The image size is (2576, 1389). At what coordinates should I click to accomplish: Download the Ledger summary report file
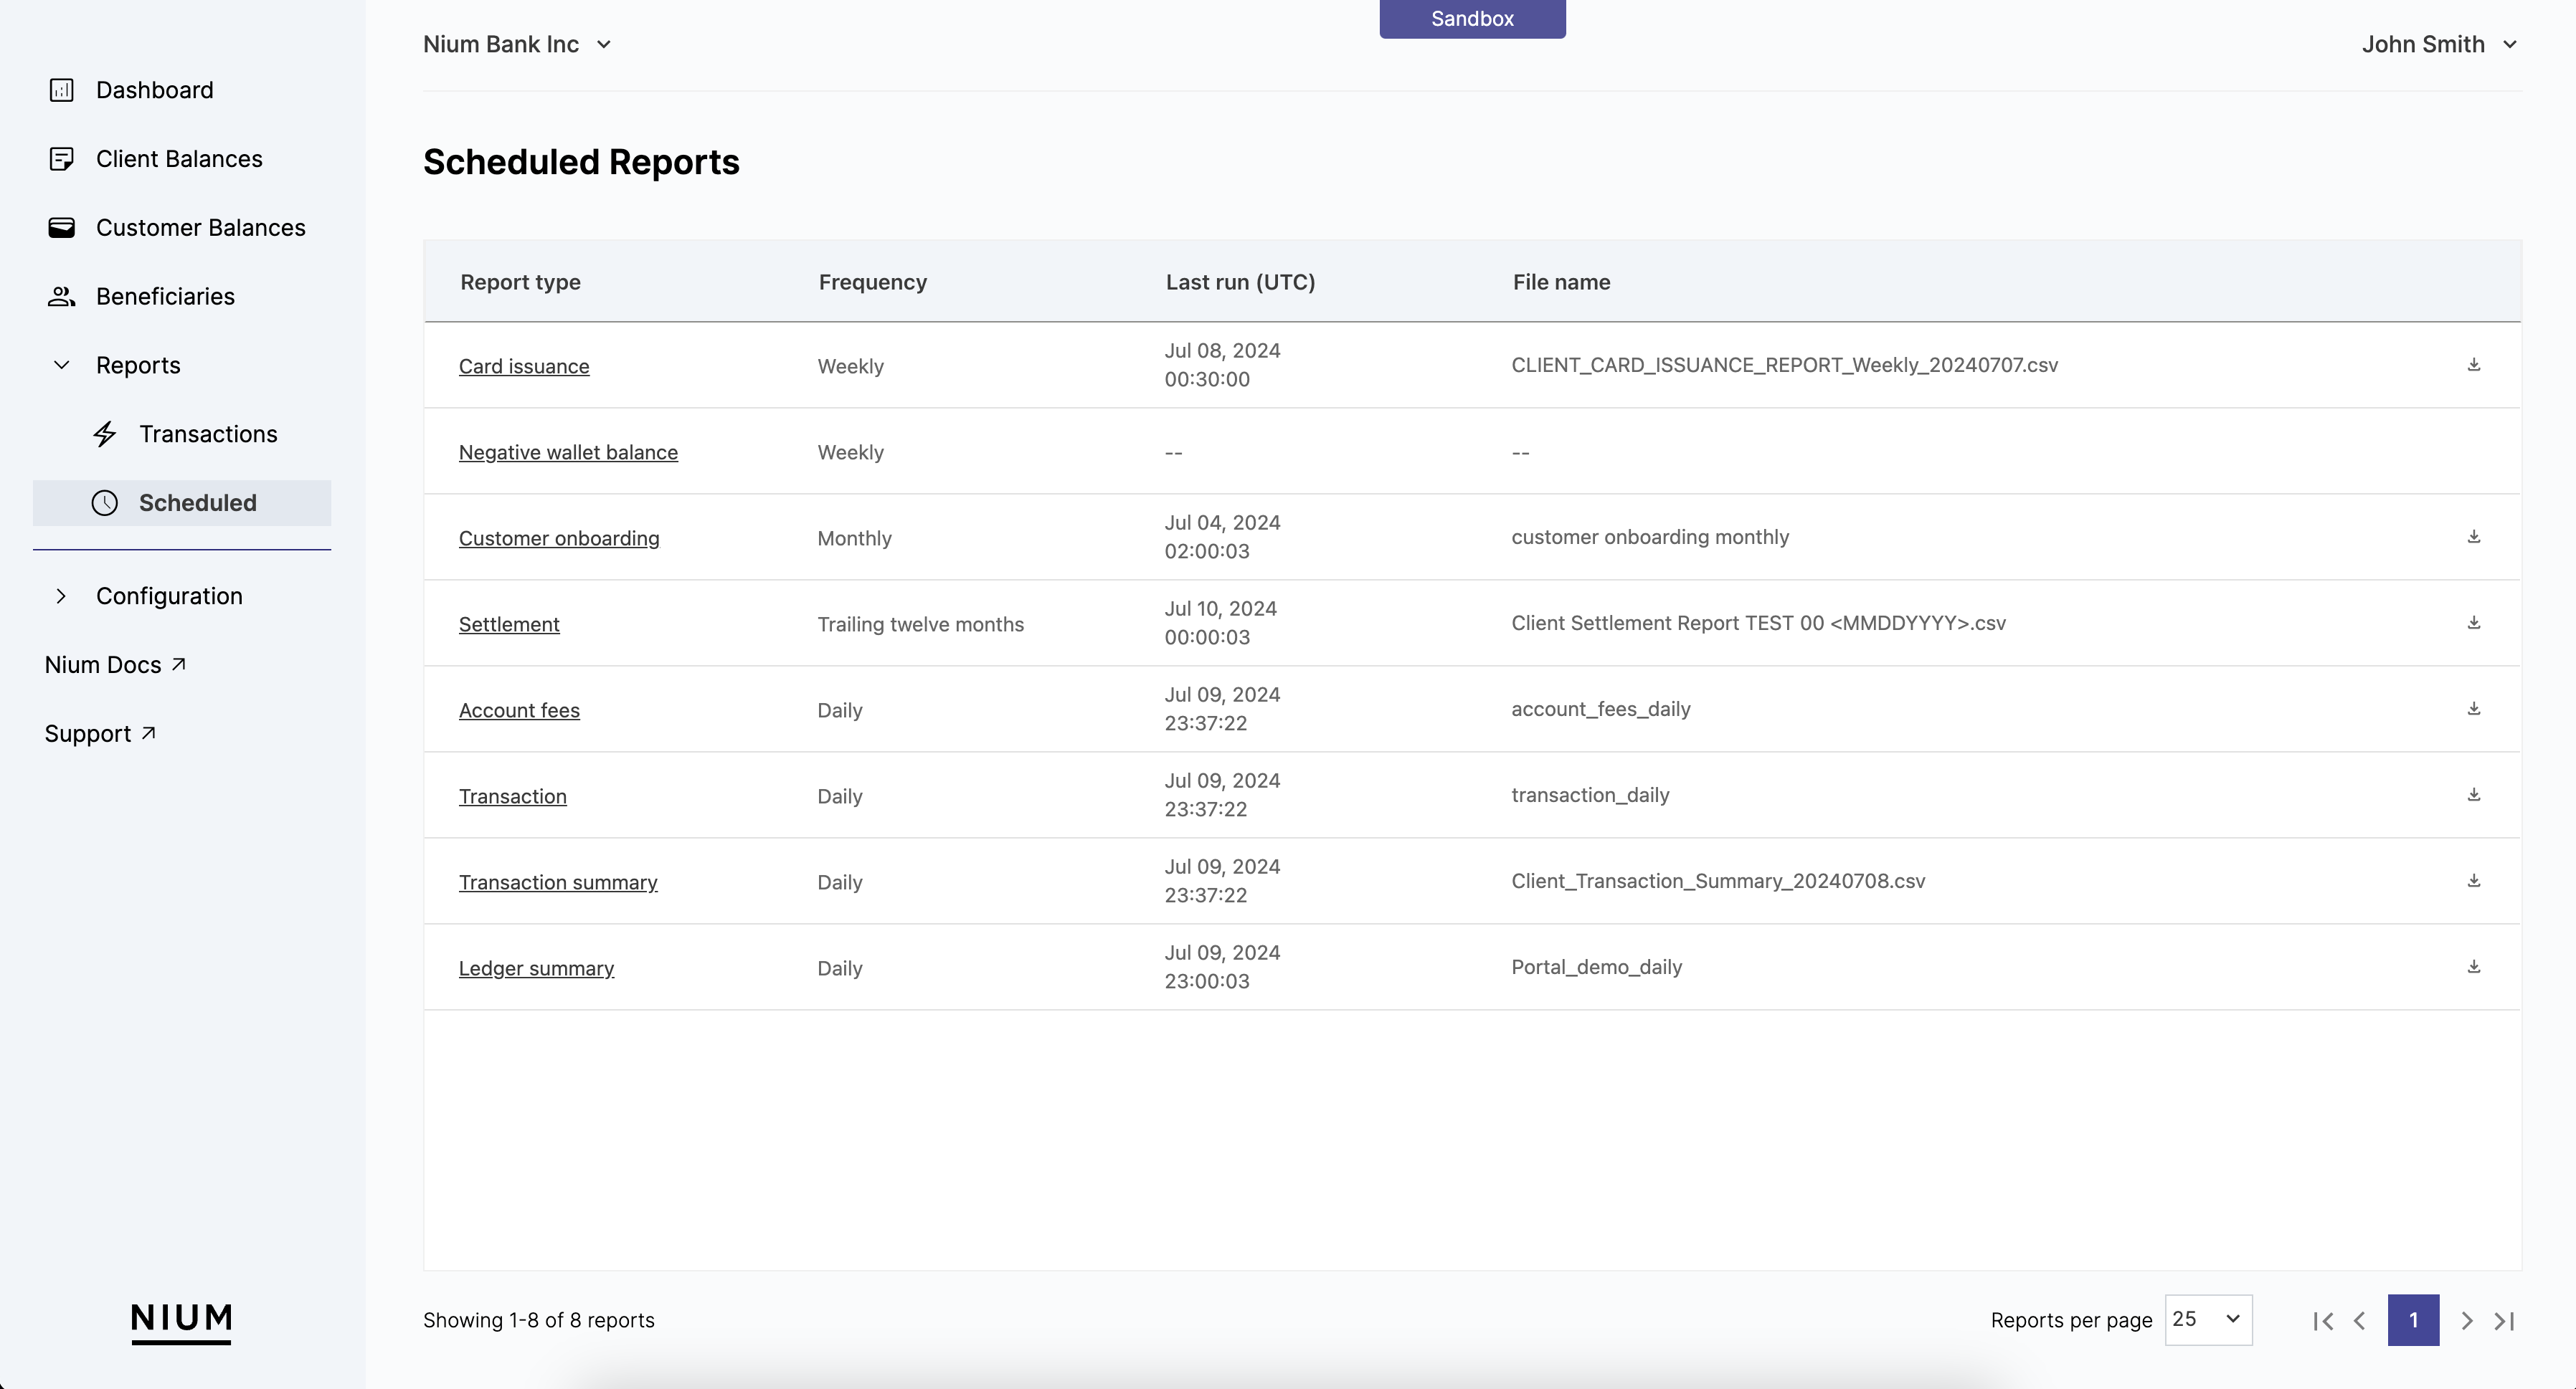point(2474,966)
